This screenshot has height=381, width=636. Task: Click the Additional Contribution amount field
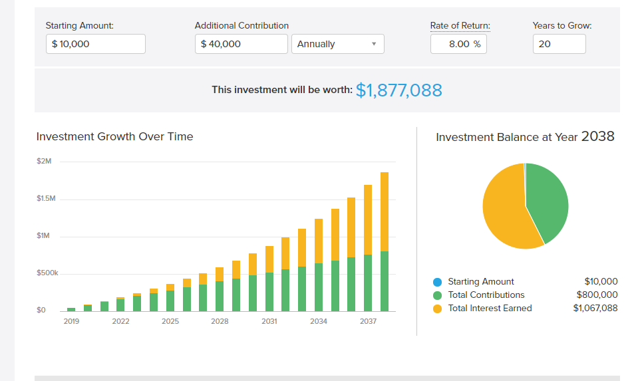(241, 44)
